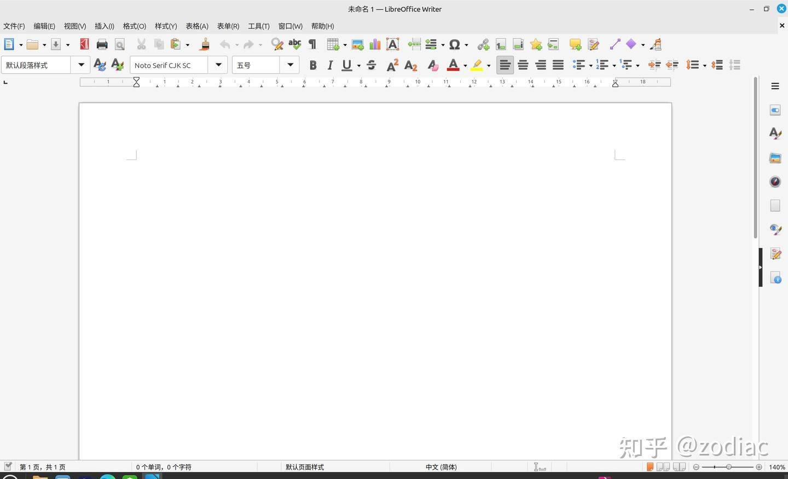Expand font name dropdown Noto Serif CJK SC
This screenshot has width=788, height=479.
pyautogui.click(x=218, y=65)
